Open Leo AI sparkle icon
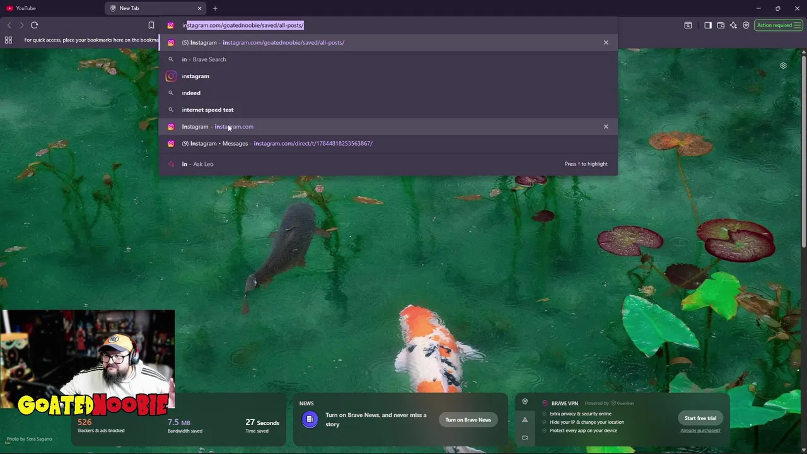Image resolution: width=807 pixels, height=454 pixels. pyautogui.click(x=733, y=25)
